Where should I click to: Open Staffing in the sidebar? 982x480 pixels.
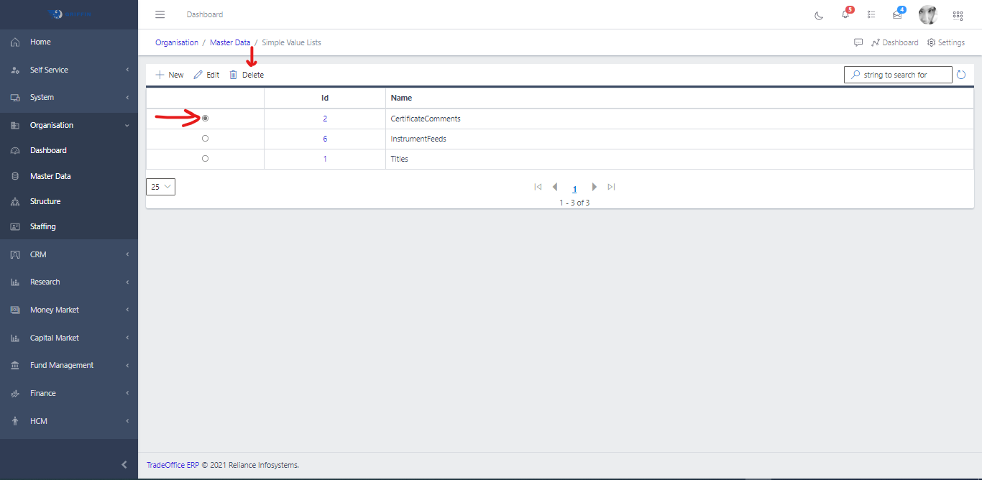click(42, 226)
